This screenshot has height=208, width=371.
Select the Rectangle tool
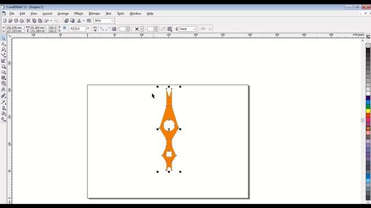pyautogui.click(x=3, y=67)
